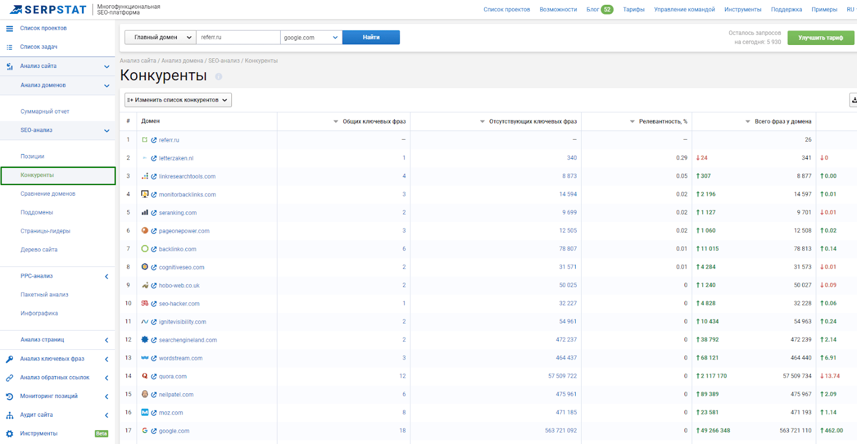
Task: Select Поддомены in the sidebar
Action: (x=37, y=213)
